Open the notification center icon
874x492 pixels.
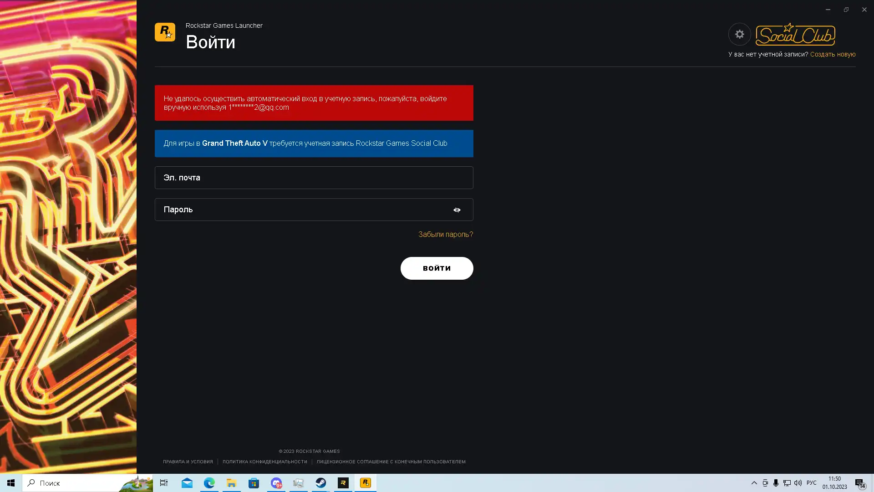(859, 483)
